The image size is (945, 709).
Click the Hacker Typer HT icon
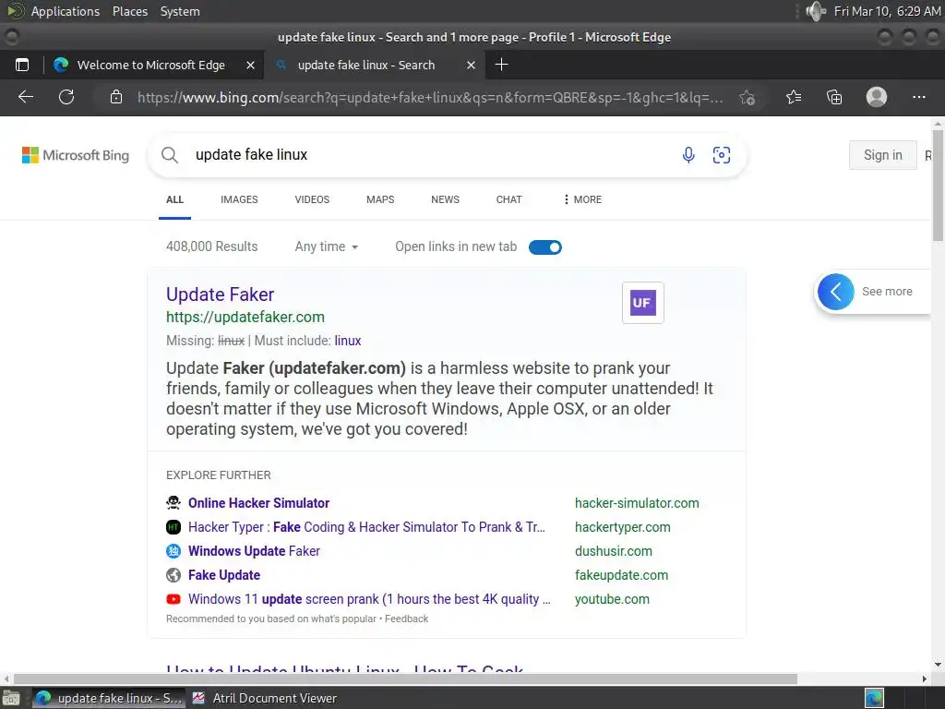(173, 527)
